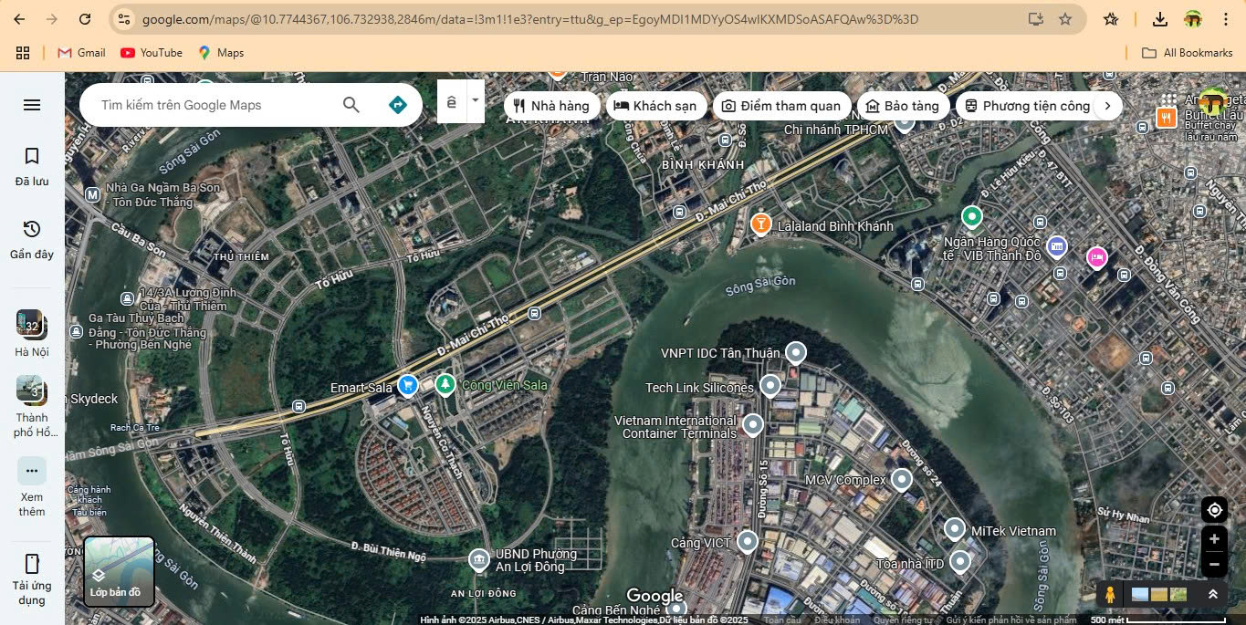Open the Gmail bookmark

81,53
